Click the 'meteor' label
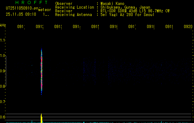This screenshot has height=123, width=194. [x=45, y=10]
